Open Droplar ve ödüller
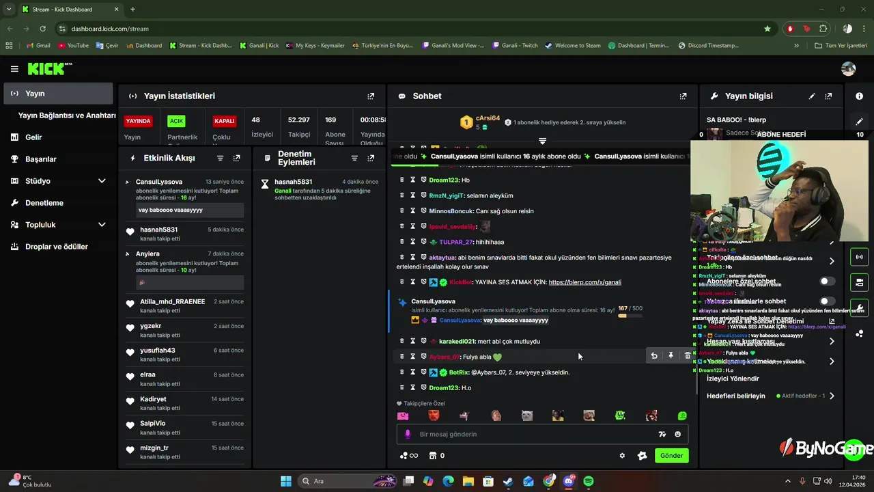Image resolution: width=874 pixels, height=492 pixels. coord(58,247)
